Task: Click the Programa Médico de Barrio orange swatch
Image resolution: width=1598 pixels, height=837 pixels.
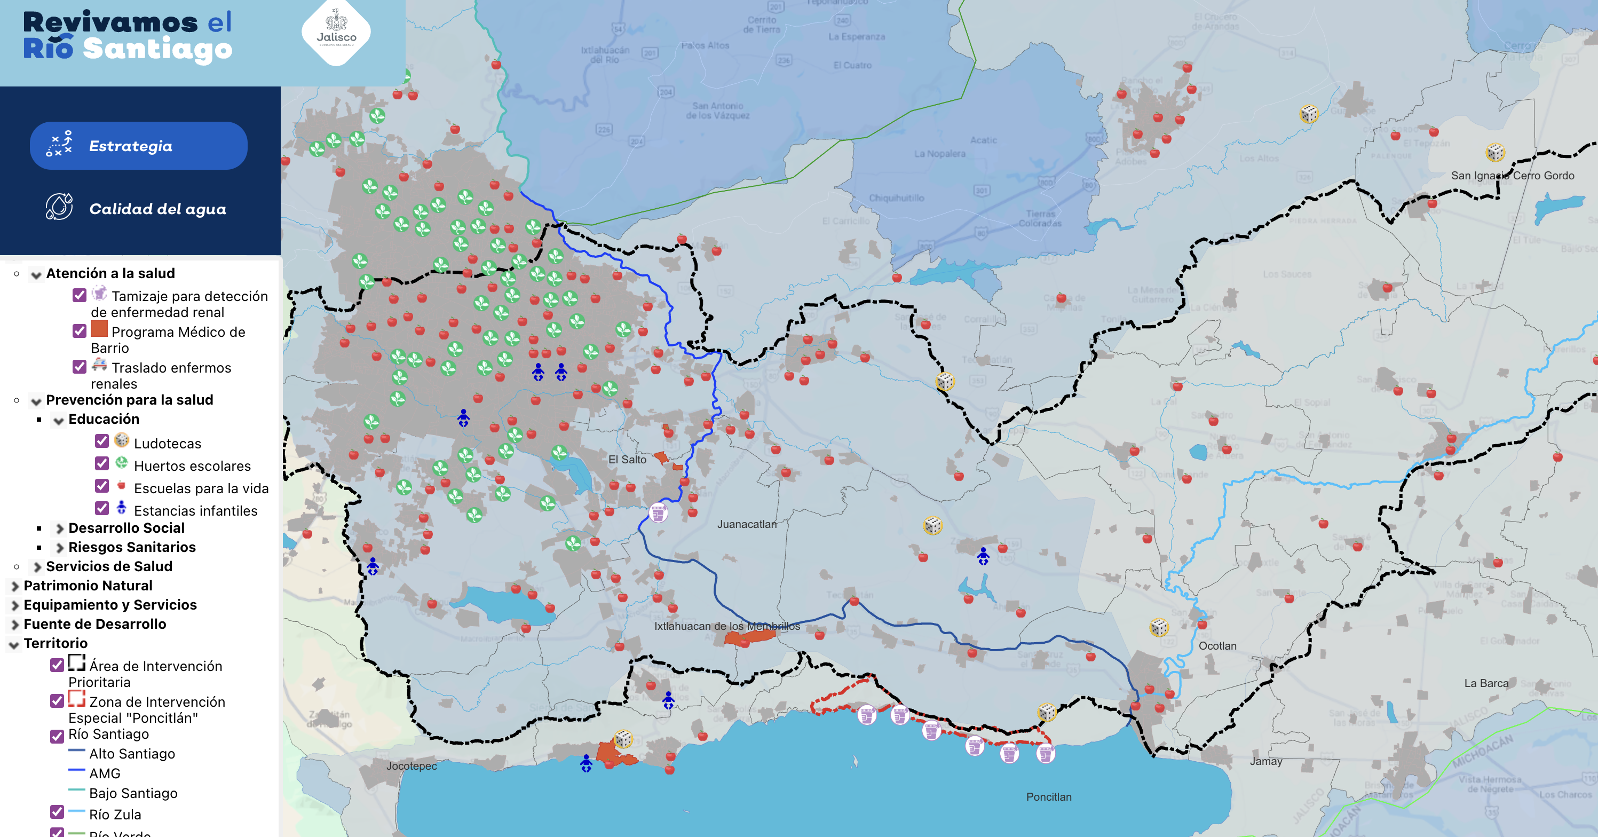Action: [99, 328]
